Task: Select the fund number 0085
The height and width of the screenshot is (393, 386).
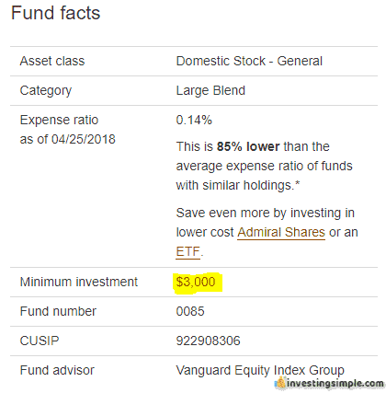Action: pyautogui.click(x=190, y=311)
